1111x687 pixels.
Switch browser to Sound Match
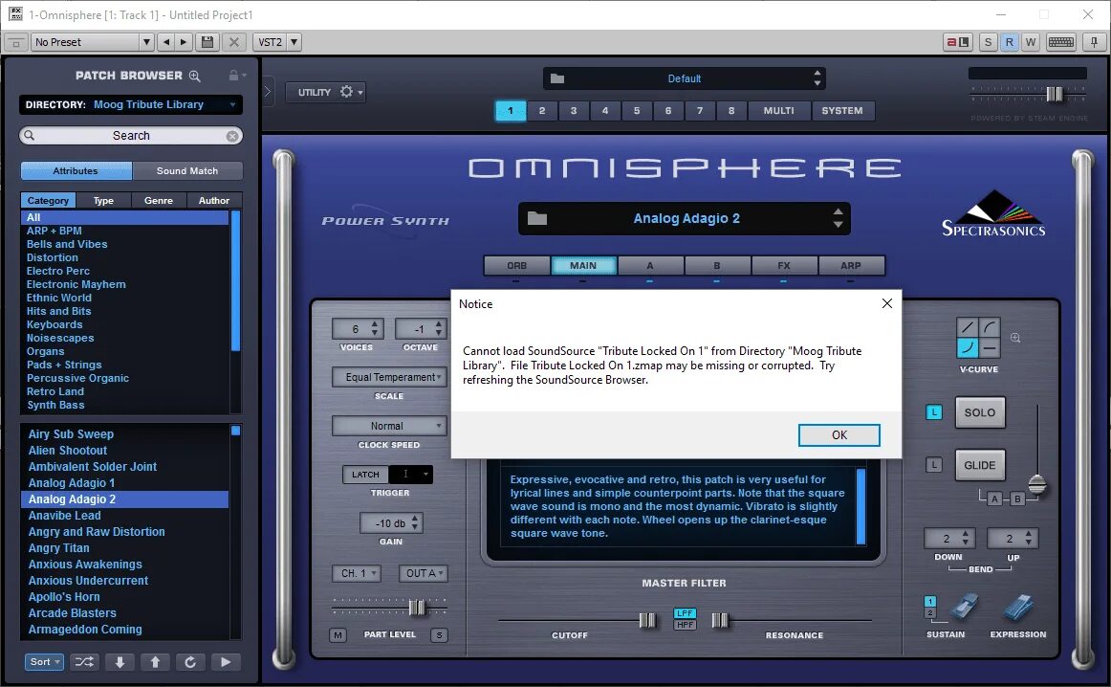point(187,171)
